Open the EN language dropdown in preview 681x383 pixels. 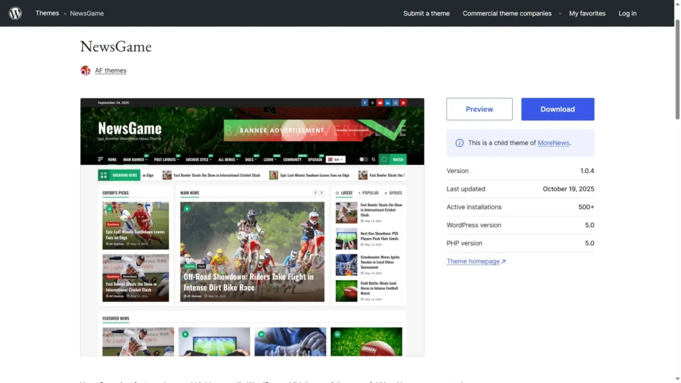point(336,160)
